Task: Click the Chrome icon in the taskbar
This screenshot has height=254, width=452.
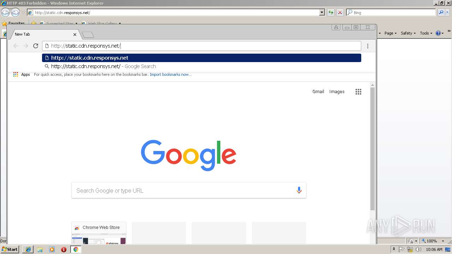Action: point(76,249)
